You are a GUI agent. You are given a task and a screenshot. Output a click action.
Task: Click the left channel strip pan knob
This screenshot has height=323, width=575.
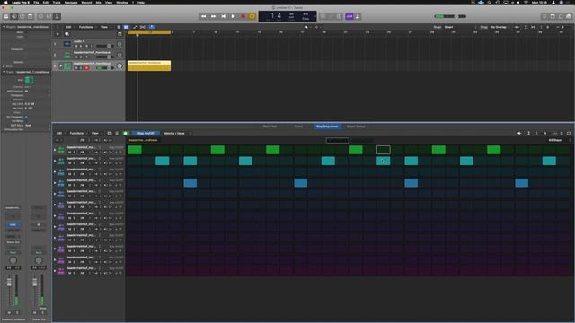point(13,260)
